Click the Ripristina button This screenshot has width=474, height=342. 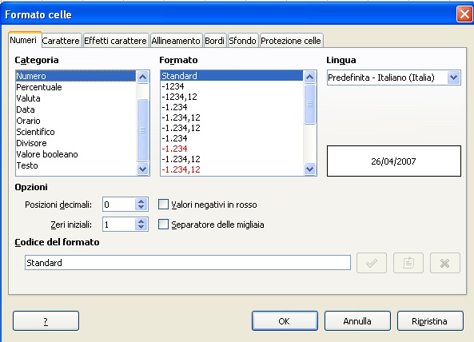pos(430,321)
